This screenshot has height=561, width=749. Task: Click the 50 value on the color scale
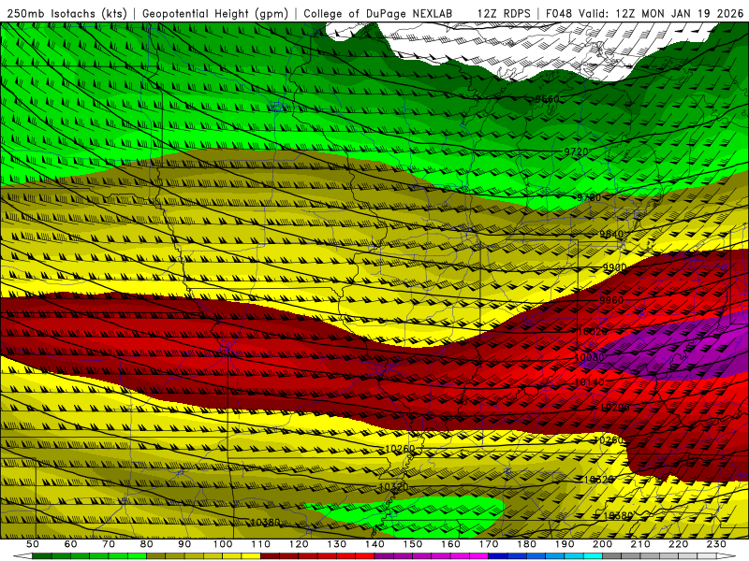pyautogui.click(x=33, y=544)
